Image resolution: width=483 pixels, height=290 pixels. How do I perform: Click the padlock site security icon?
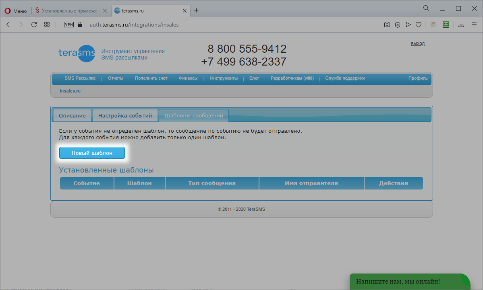[80, 25]
